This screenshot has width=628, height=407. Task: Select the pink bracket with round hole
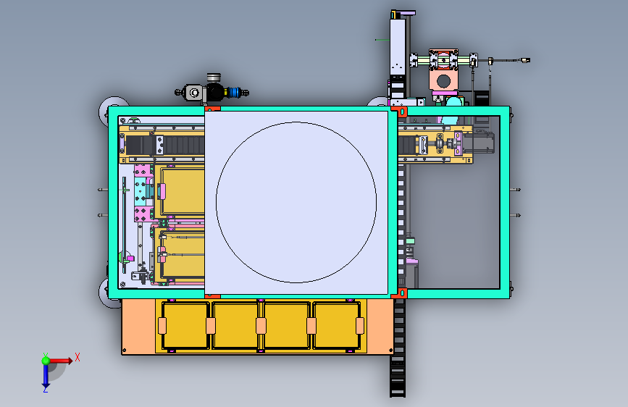[x=443, y=80]
